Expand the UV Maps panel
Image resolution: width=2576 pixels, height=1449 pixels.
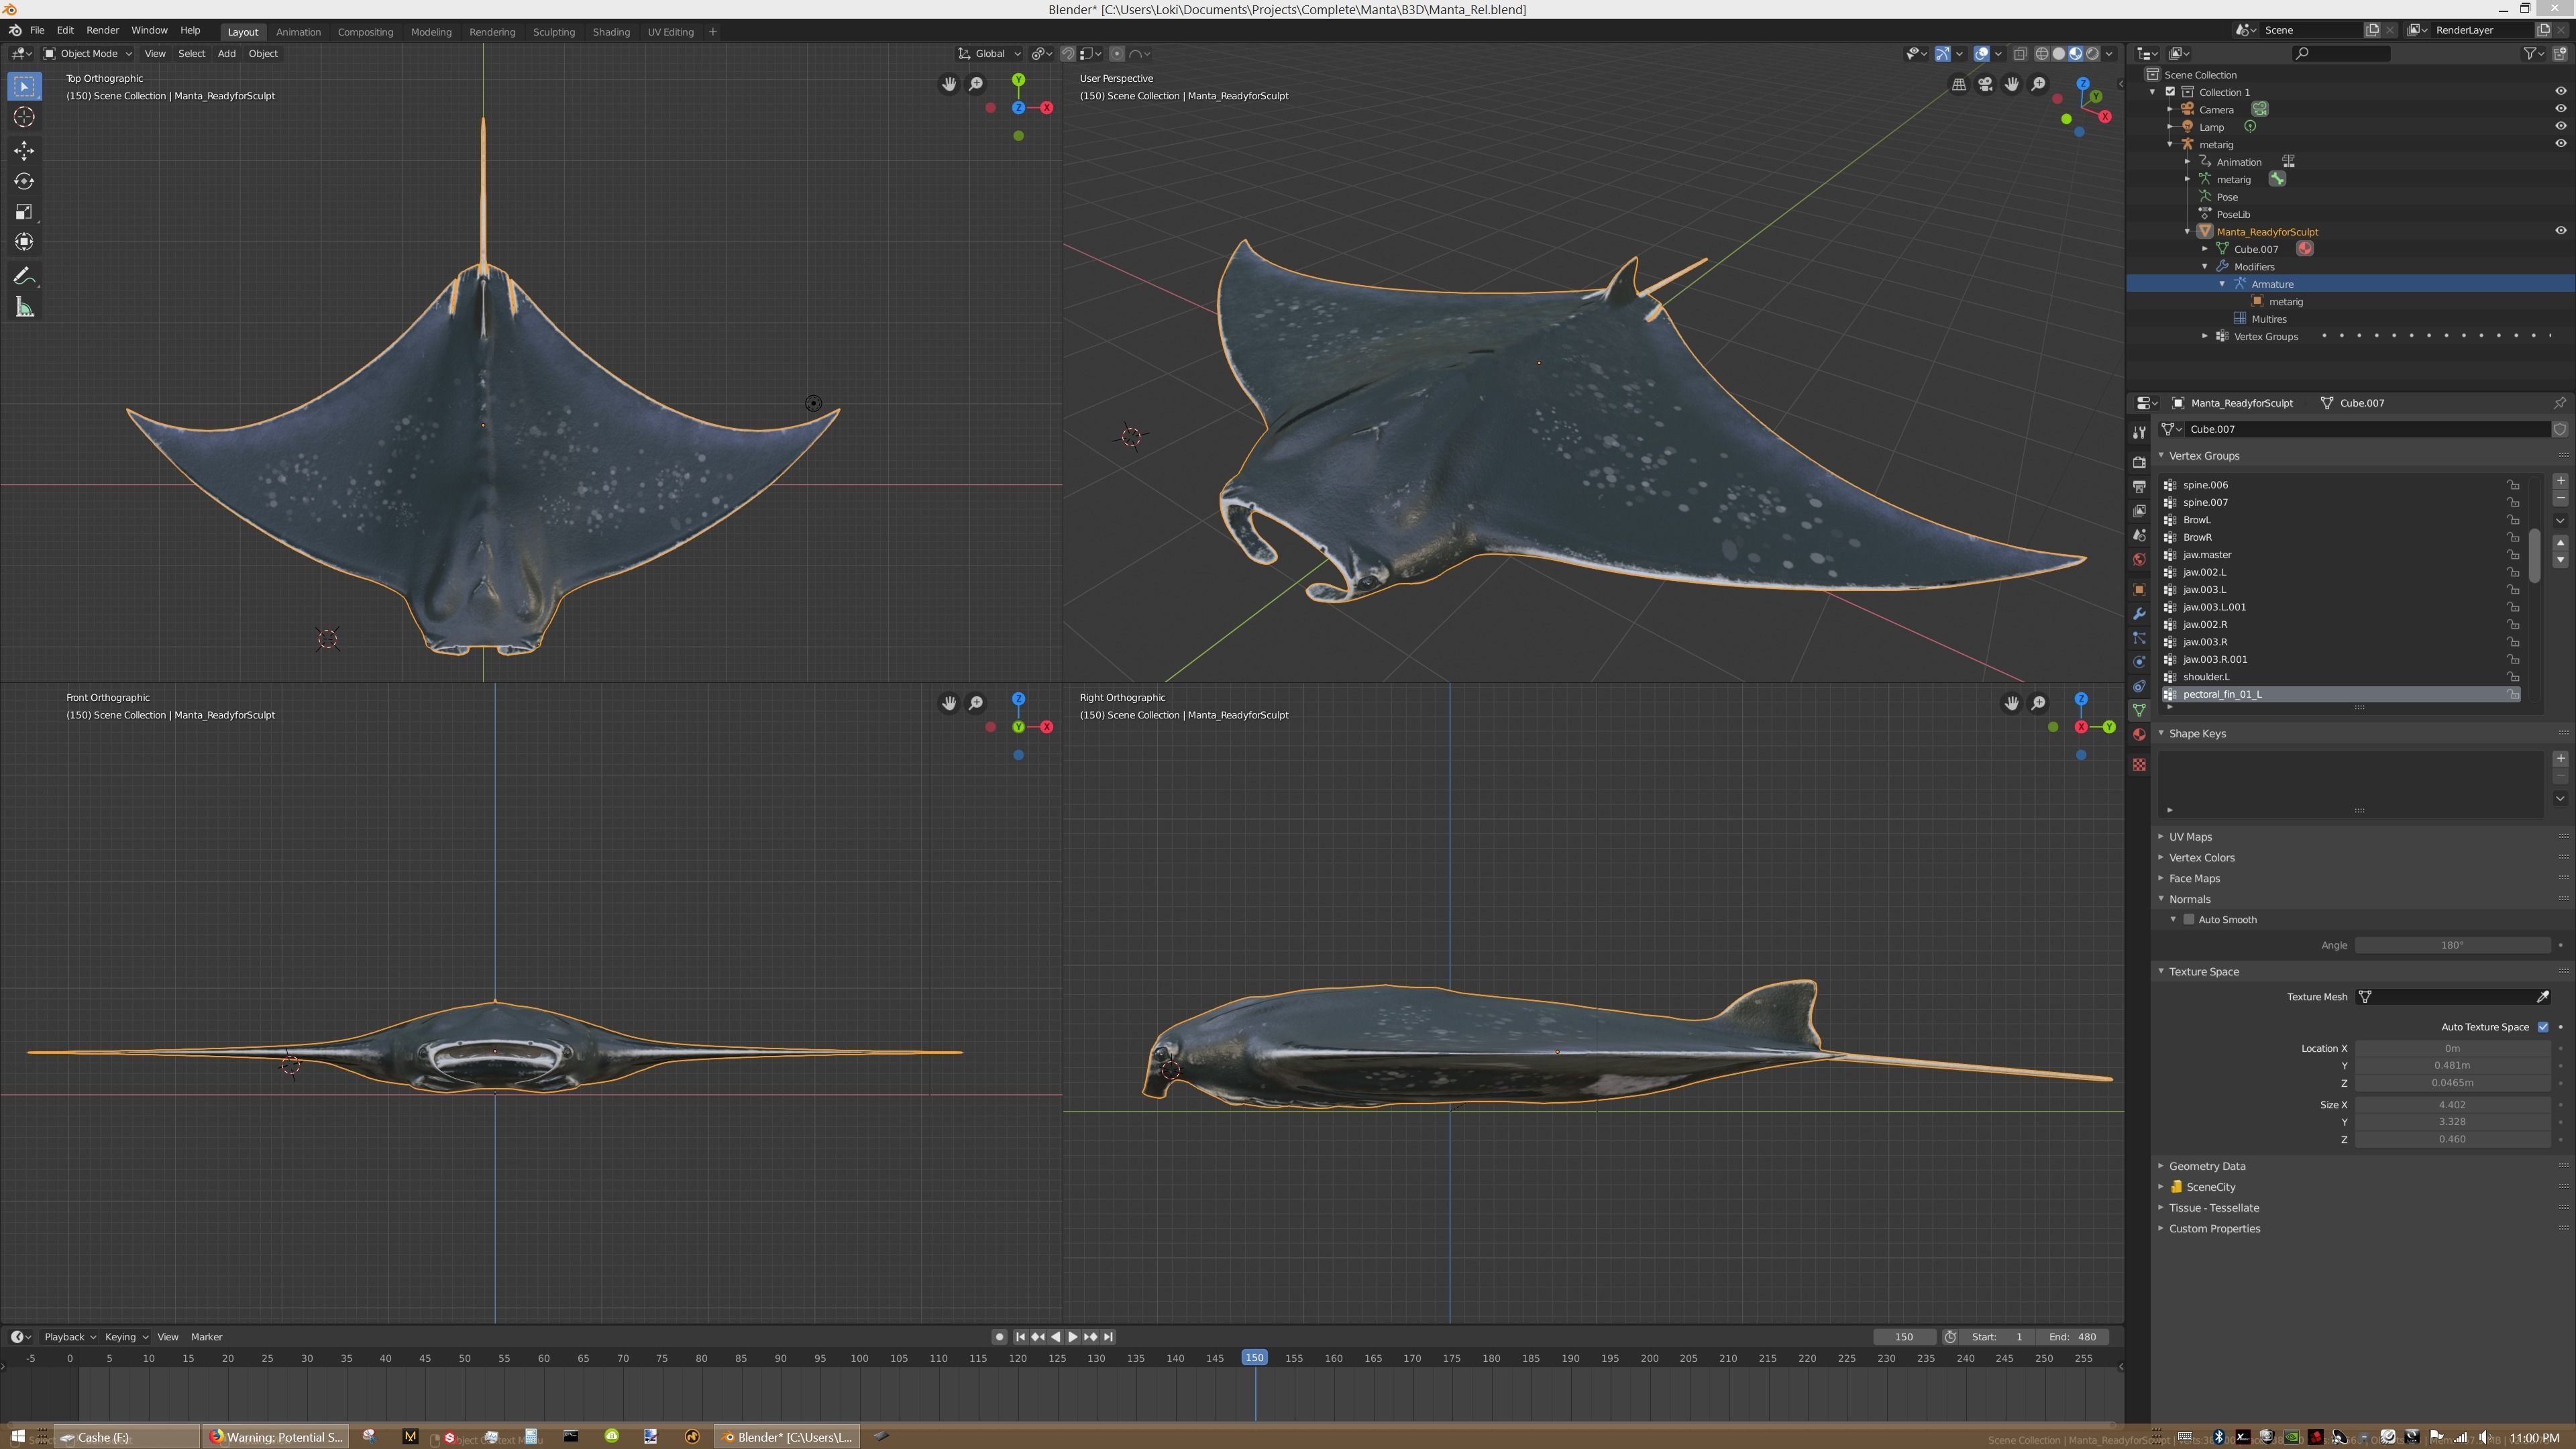tap(2161, 837)
